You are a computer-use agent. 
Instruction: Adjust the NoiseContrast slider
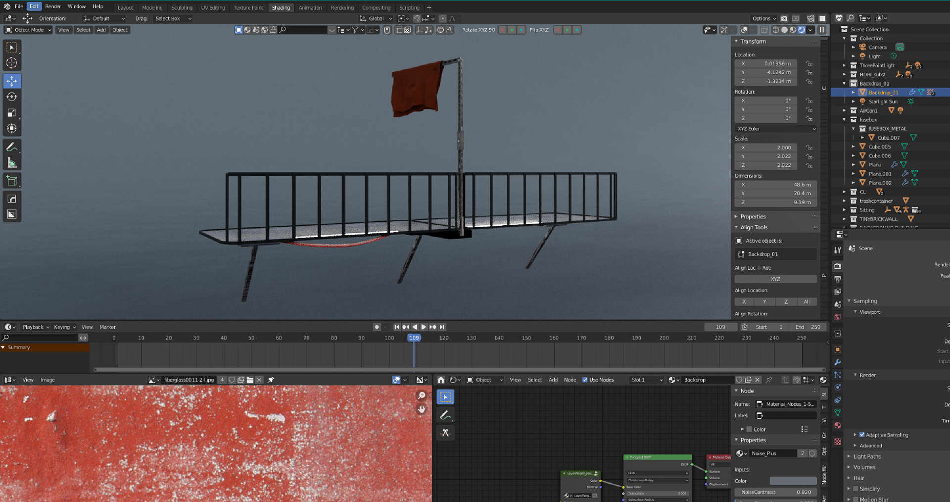(x=775, y=493)
